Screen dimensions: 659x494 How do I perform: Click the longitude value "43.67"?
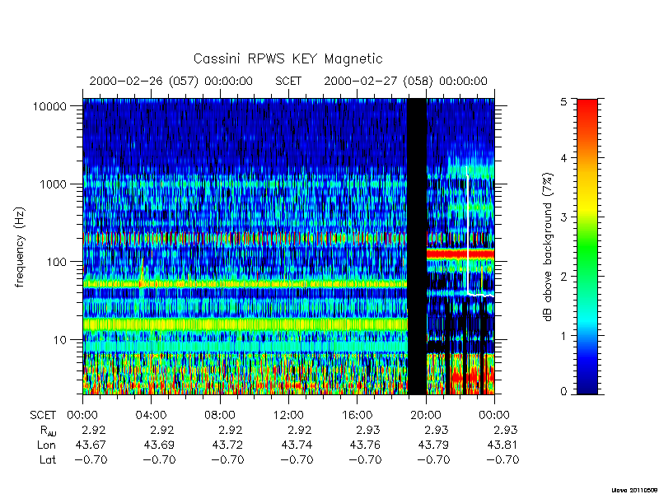coord(91,445)
